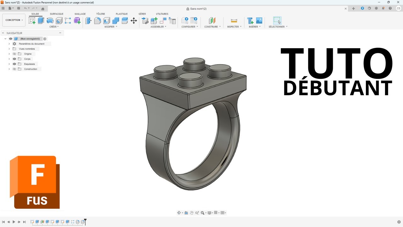
Task: Switch to the TÔLERIE tab
Action: click(100, 14)
